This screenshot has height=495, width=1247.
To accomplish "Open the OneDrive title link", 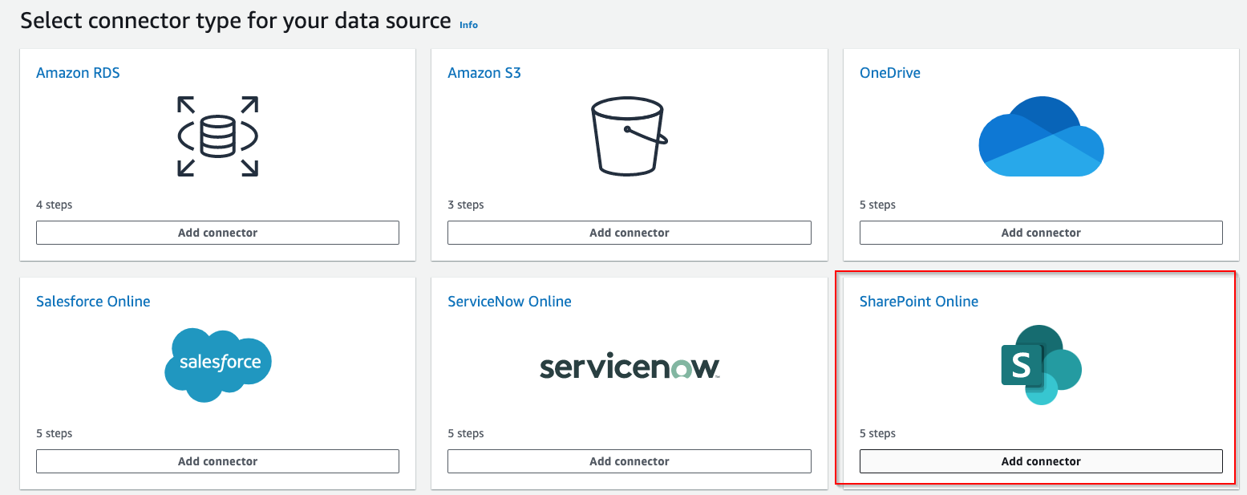I will pos(889,73).
